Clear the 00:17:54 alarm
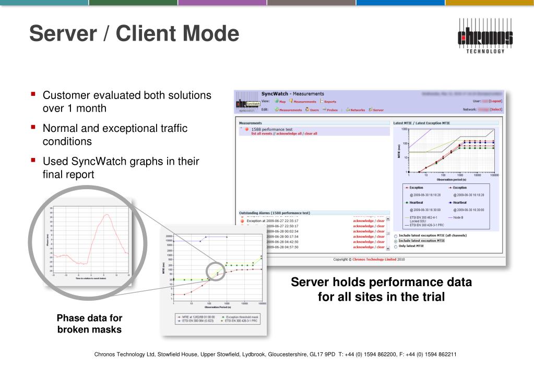The image size is (534, 369). (381, 237)
